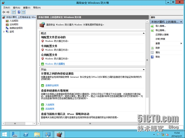Collapse the 本地计算机 上的高级... actions header
This screenshot has height=138, width=185.
pyautogui.click(x=181, y=22)
